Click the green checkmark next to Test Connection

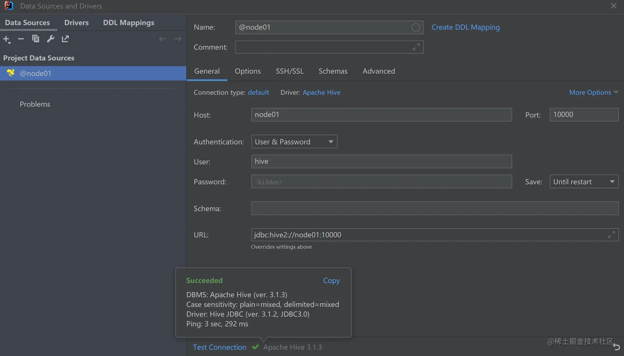(255, 347)
